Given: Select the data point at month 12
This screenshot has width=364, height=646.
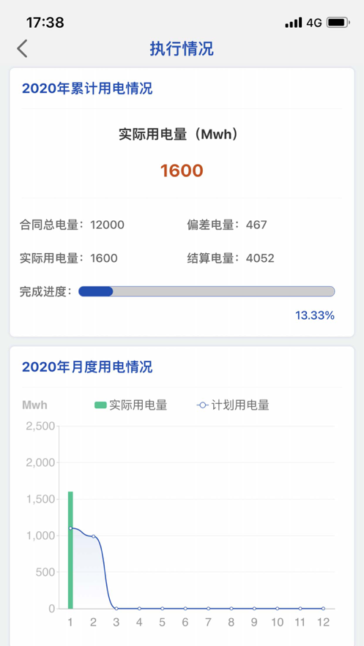Looking at the screenshot, I should click(323, 609).
